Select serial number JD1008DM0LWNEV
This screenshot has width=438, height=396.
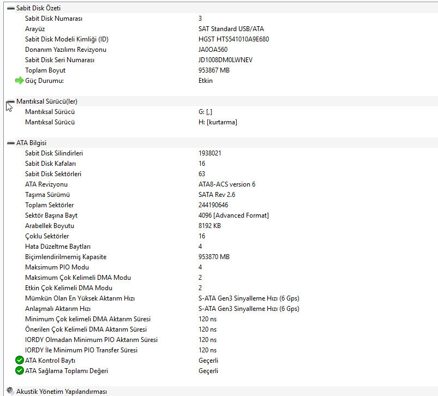(x=225, y=60)
